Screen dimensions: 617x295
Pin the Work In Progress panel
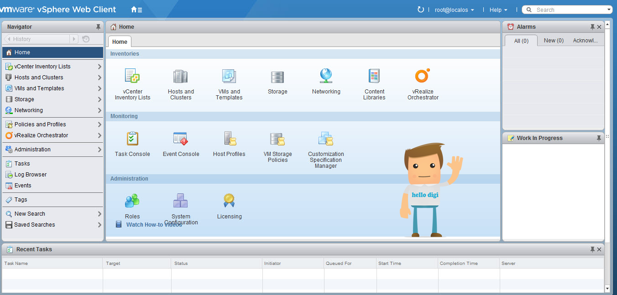pos(599,138)
